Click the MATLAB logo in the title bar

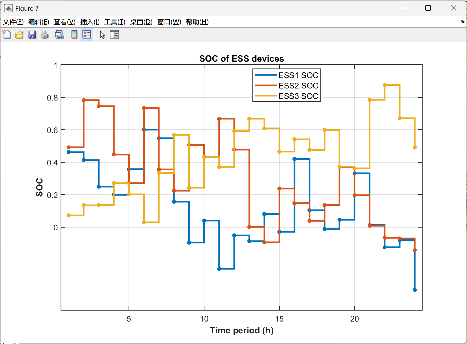(x=8, y=8)
